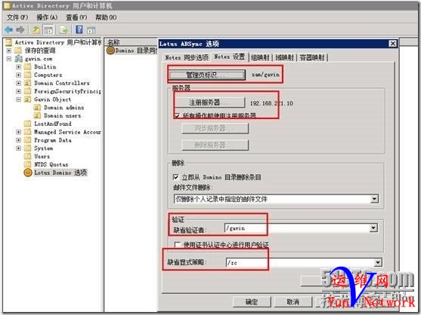Click the NTDS Quotas folder icon
The width and height of the screenshot is (421, 315).
(28, 164)
